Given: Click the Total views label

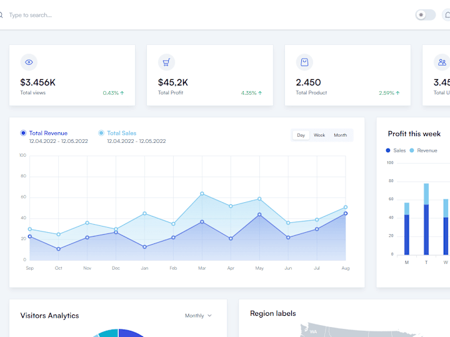Looking at the screenshot, I should pos(32,92).
